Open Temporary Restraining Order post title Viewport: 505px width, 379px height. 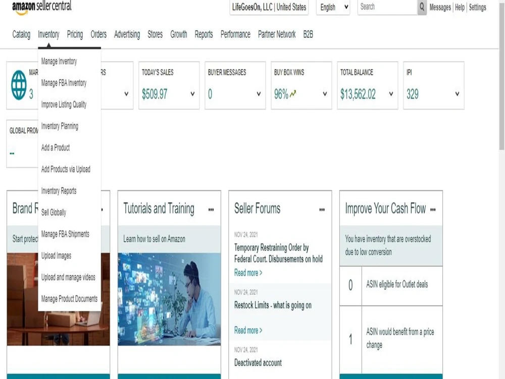[x=278, y=253]
